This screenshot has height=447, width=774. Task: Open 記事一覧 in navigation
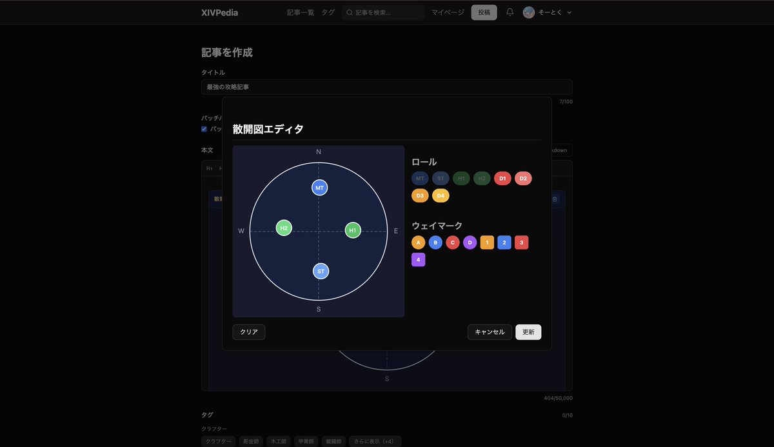pos(301,12)
